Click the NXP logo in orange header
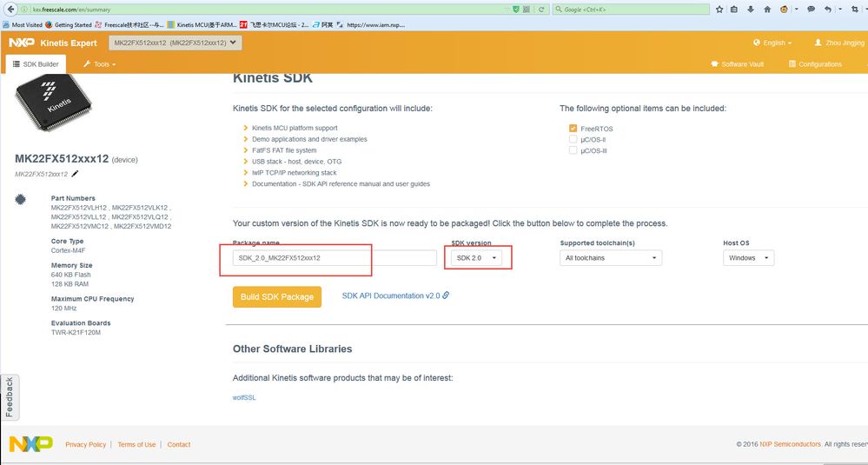The width and height of the screenshot is (868, 465). [22, 43]
